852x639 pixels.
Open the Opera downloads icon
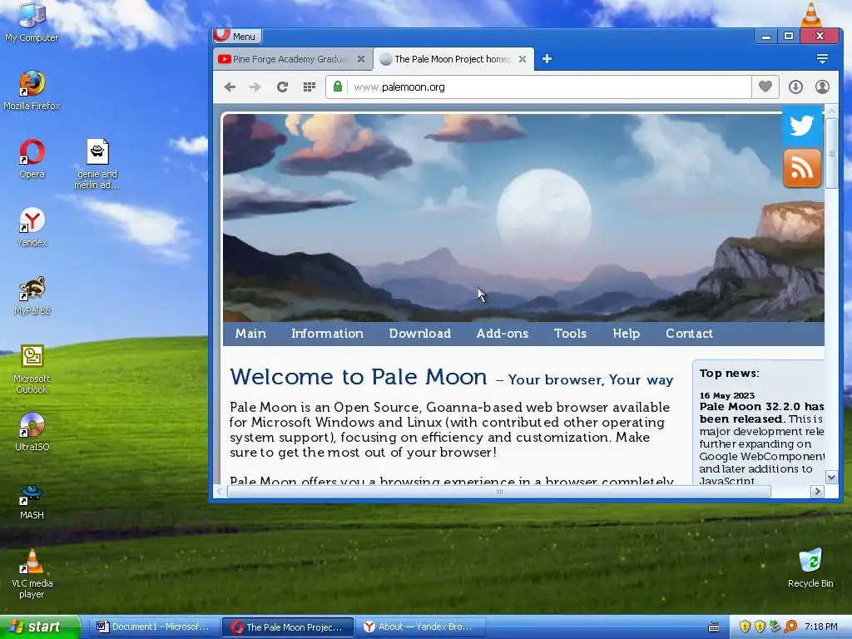795,87
